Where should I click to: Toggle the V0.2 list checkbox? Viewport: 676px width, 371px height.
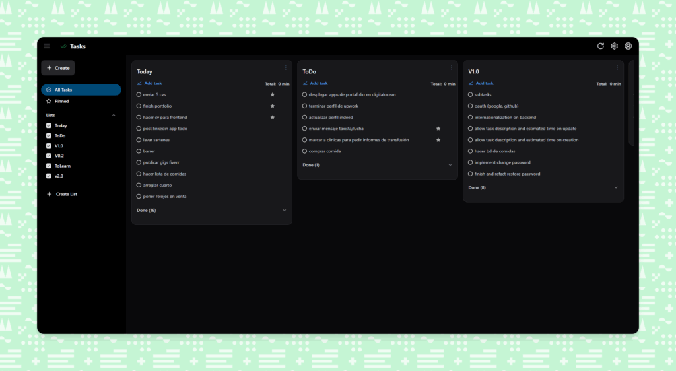click(49, 156)
